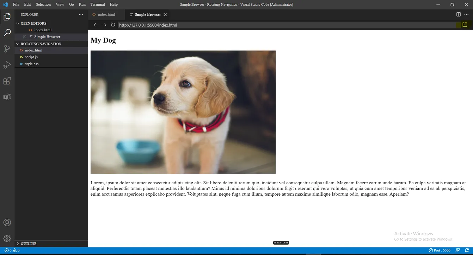This screenshot has width=473, height=255.
Task: Open editor More Actions ellipsis
Action: (x=467, y=14)
